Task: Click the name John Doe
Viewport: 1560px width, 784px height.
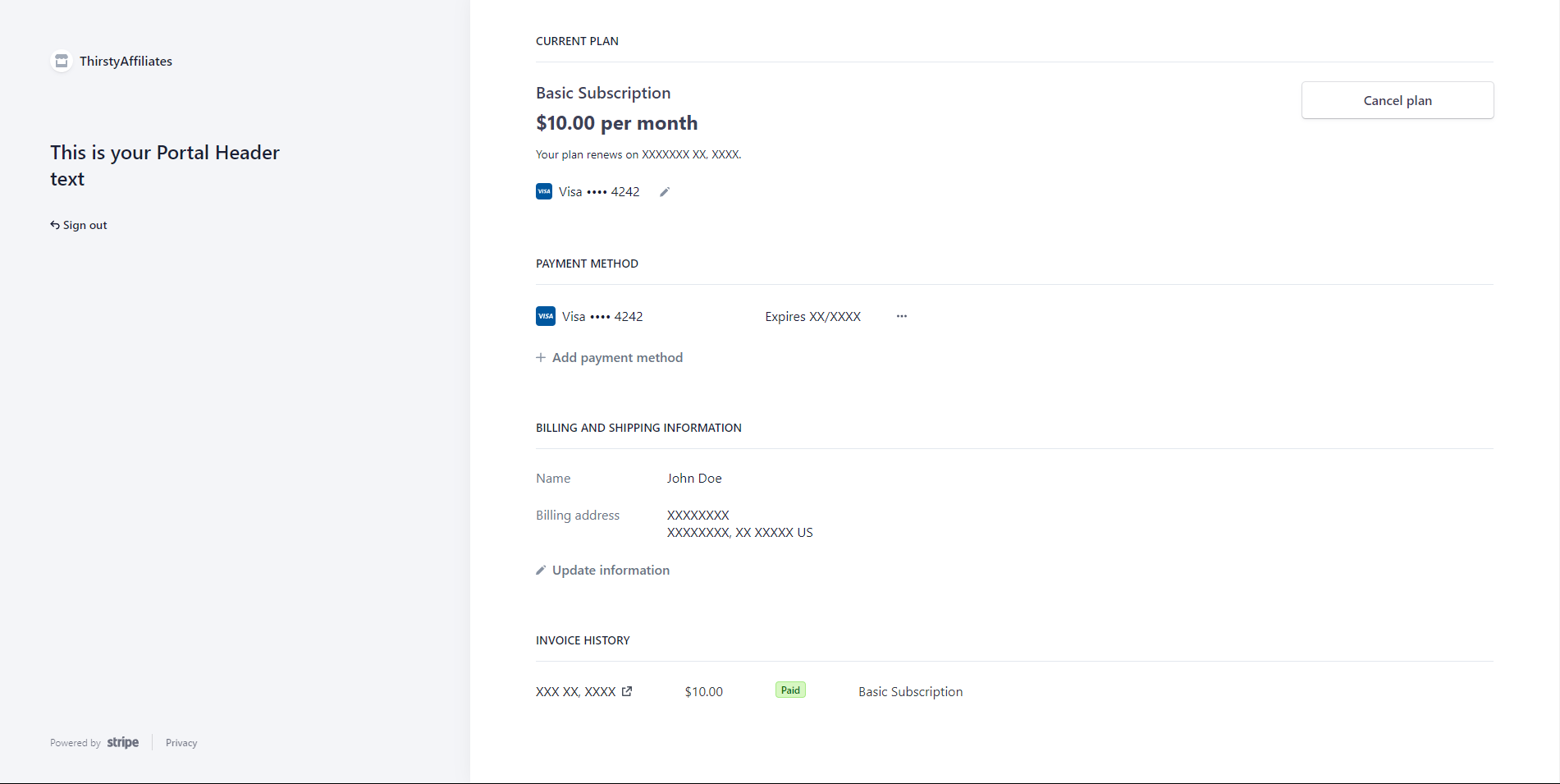Action: (694, 479)
